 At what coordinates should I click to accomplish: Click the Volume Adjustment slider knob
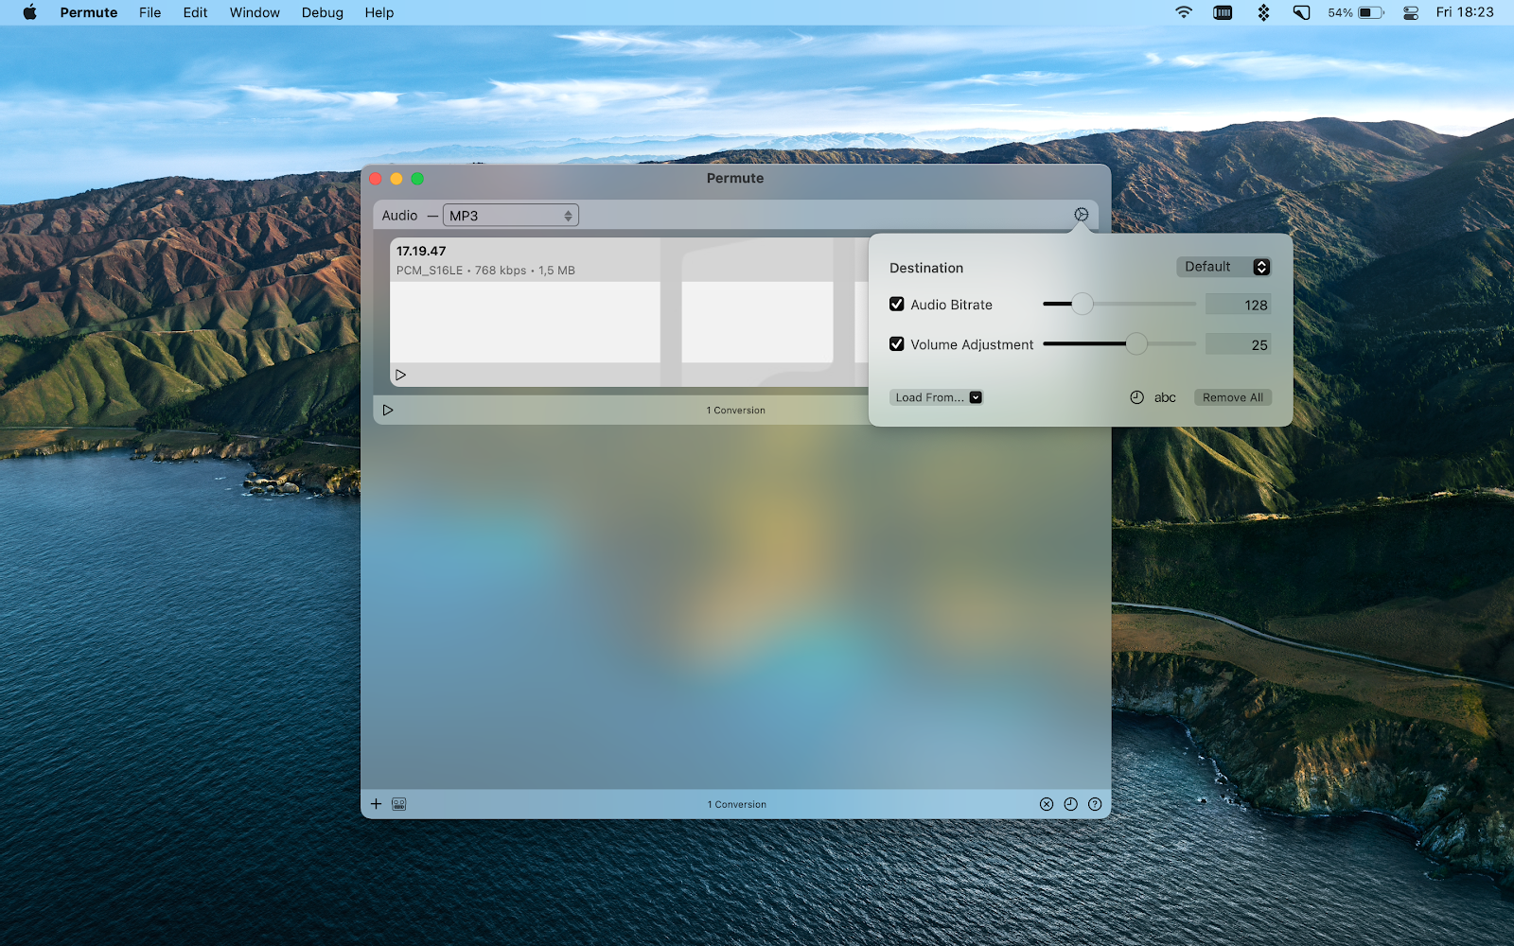tap(1136, 343)
